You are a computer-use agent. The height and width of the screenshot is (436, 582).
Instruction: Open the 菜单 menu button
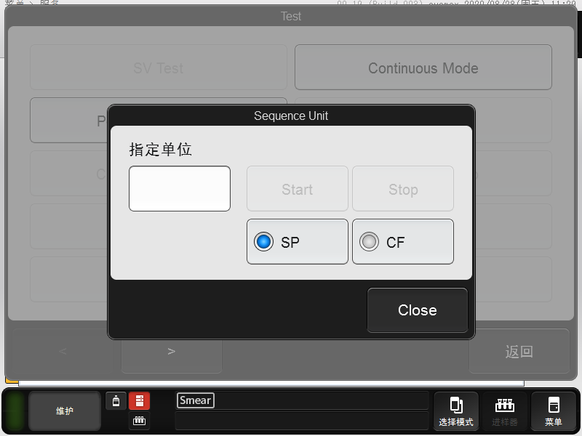click(553, 411)
